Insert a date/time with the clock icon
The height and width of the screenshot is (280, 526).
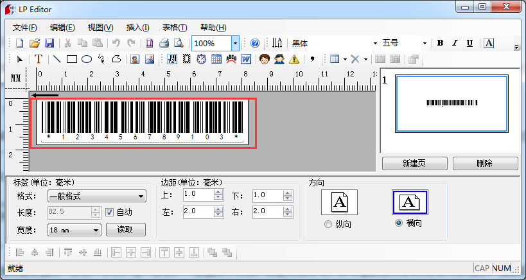201,59
